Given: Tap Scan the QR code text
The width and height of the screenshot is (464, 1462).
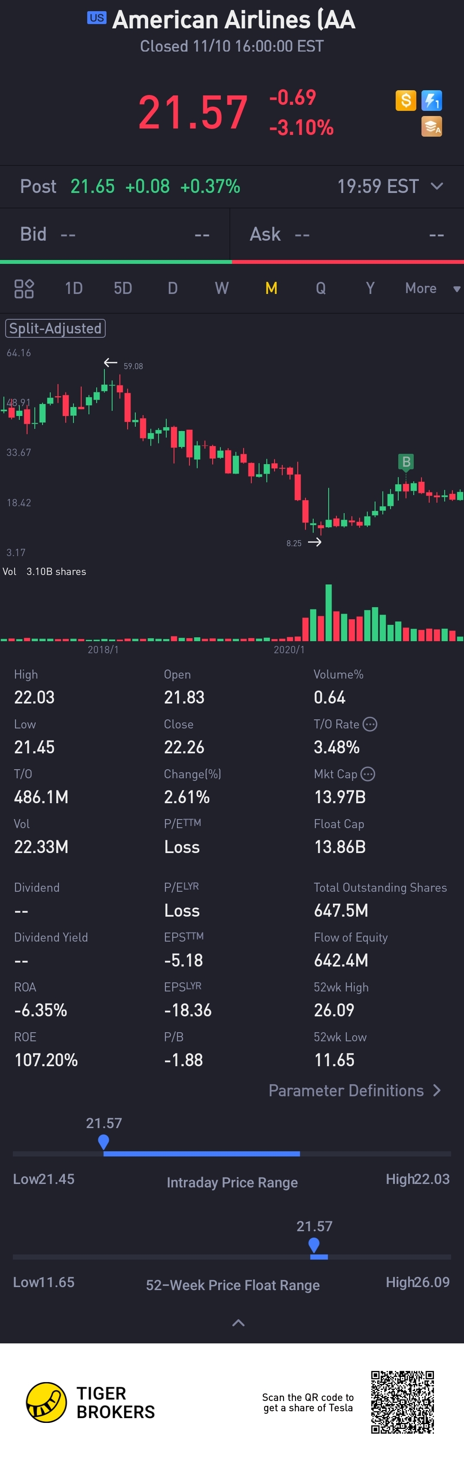Looking at the screenshot, I should pos(308,1402).
